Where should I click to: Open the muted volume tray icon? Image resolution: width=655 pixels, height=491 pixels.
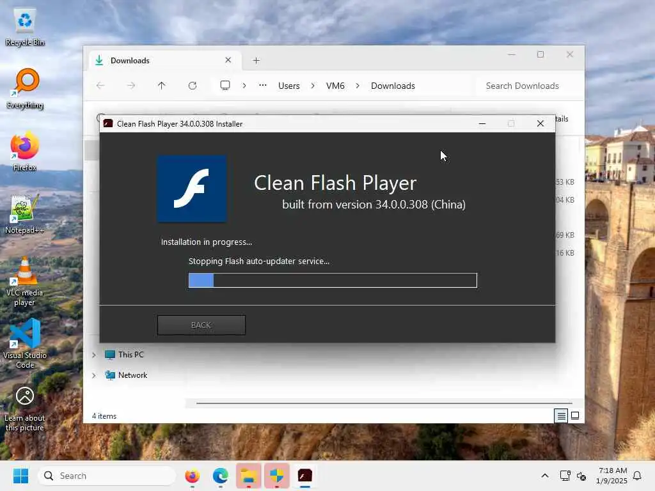pos(581,476)
